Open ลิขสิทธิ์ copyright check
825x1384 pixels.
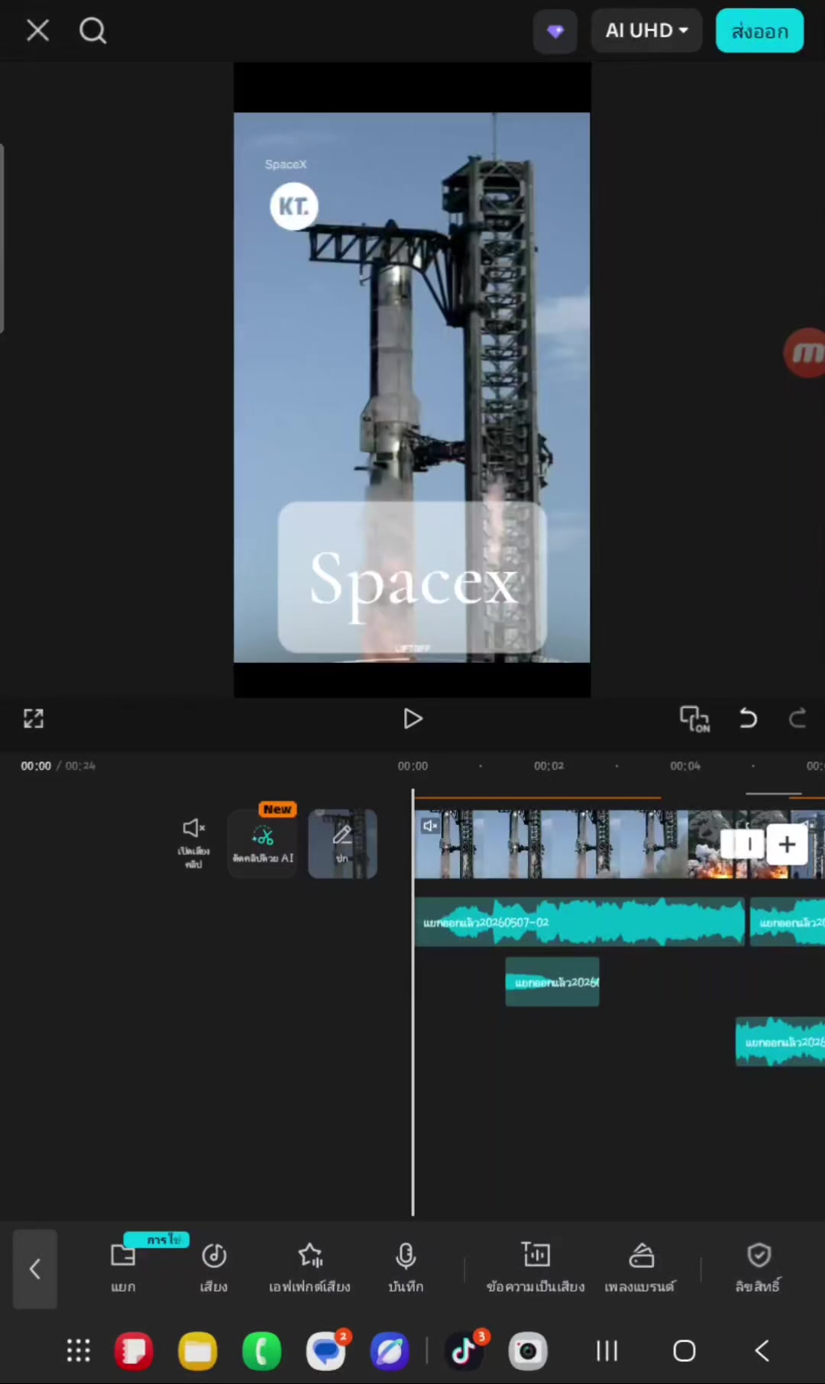coord(758,1269)
